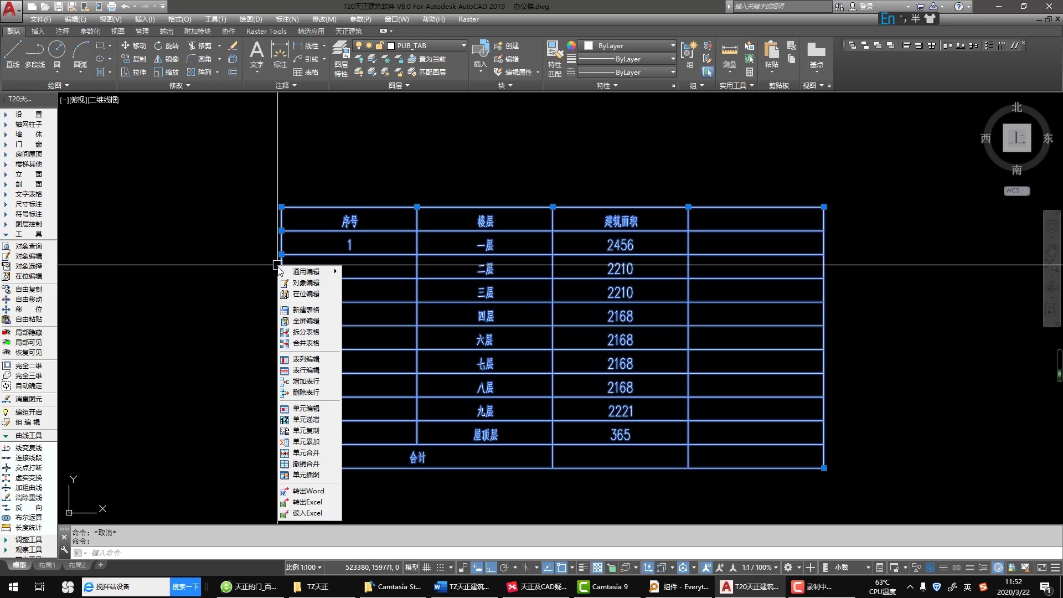
Task: Open the 天正建筑 ribbon tab
Action: tap(348, 32)
